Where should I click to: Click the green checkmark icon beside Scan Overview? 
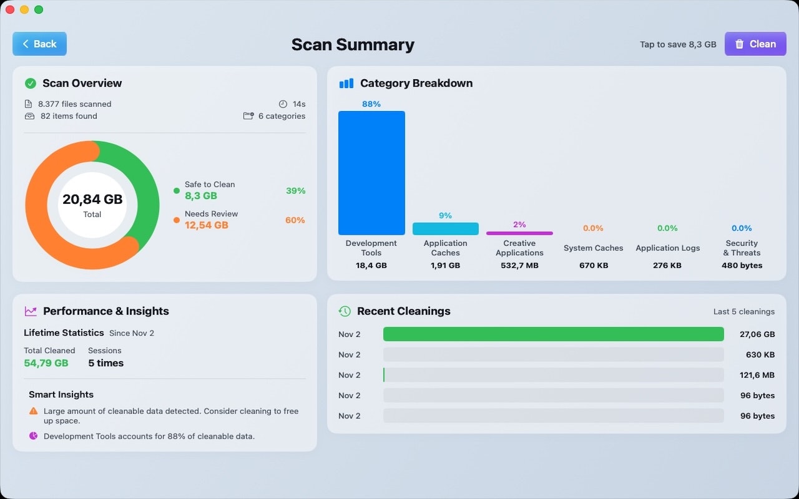tap(29, 83)
